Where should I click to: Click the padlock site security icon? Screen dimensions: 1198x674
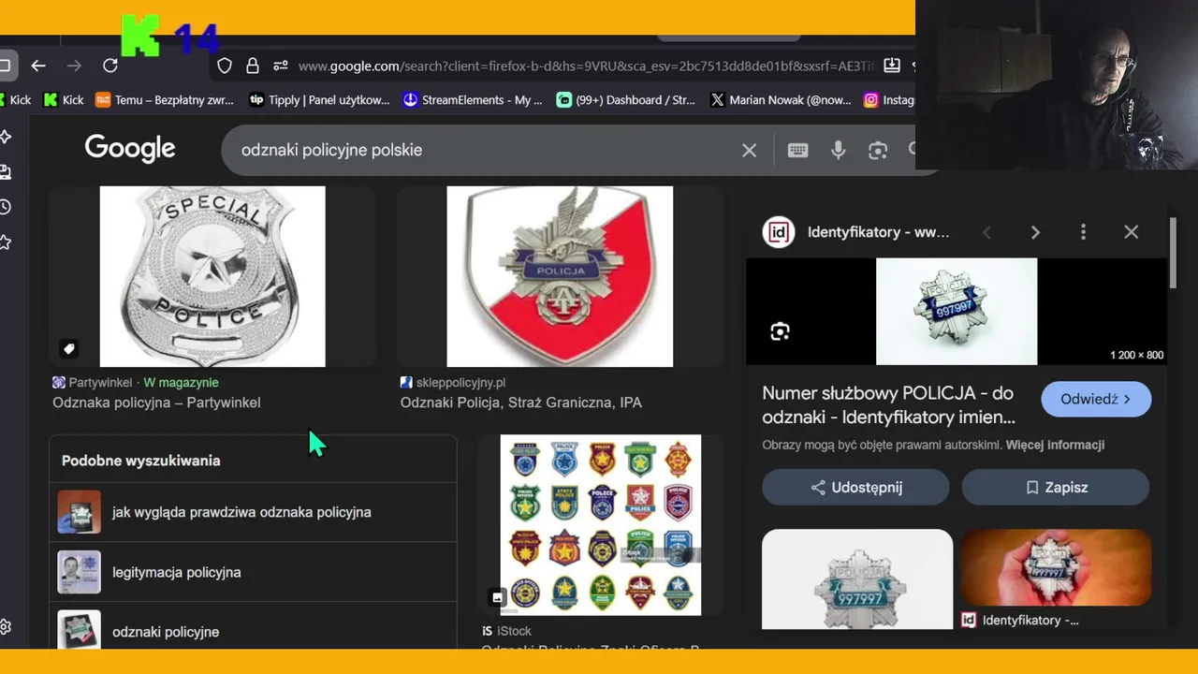[x=253, y=66]
